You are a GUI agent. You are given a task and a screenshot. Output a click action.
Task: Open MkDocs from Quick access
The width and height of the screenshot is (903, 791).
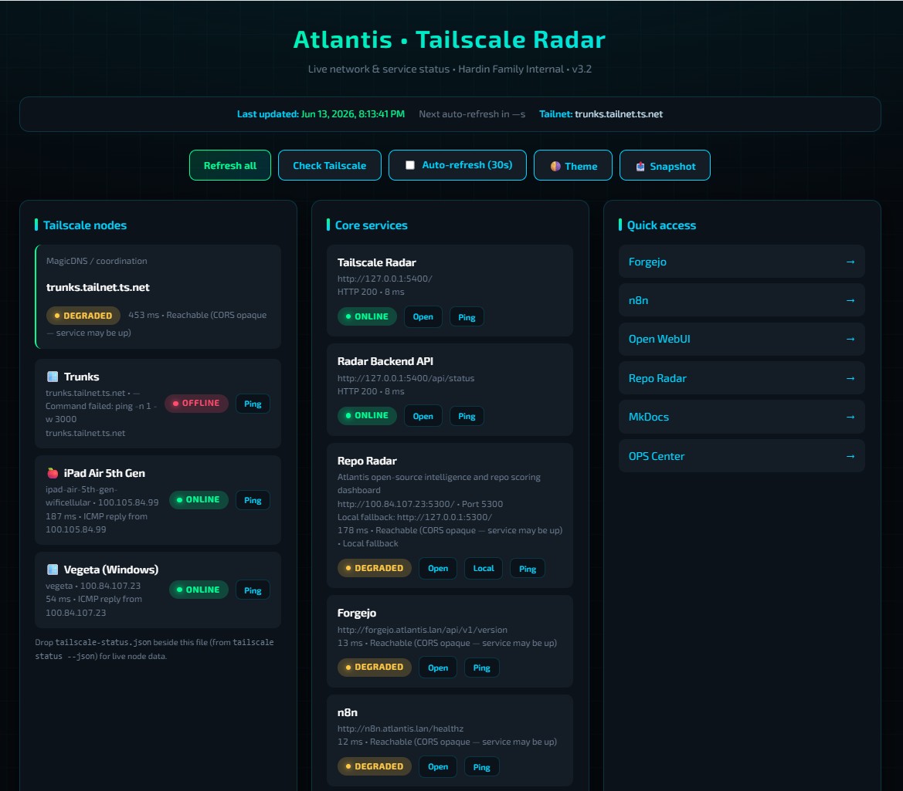click(x=742, y=417)
